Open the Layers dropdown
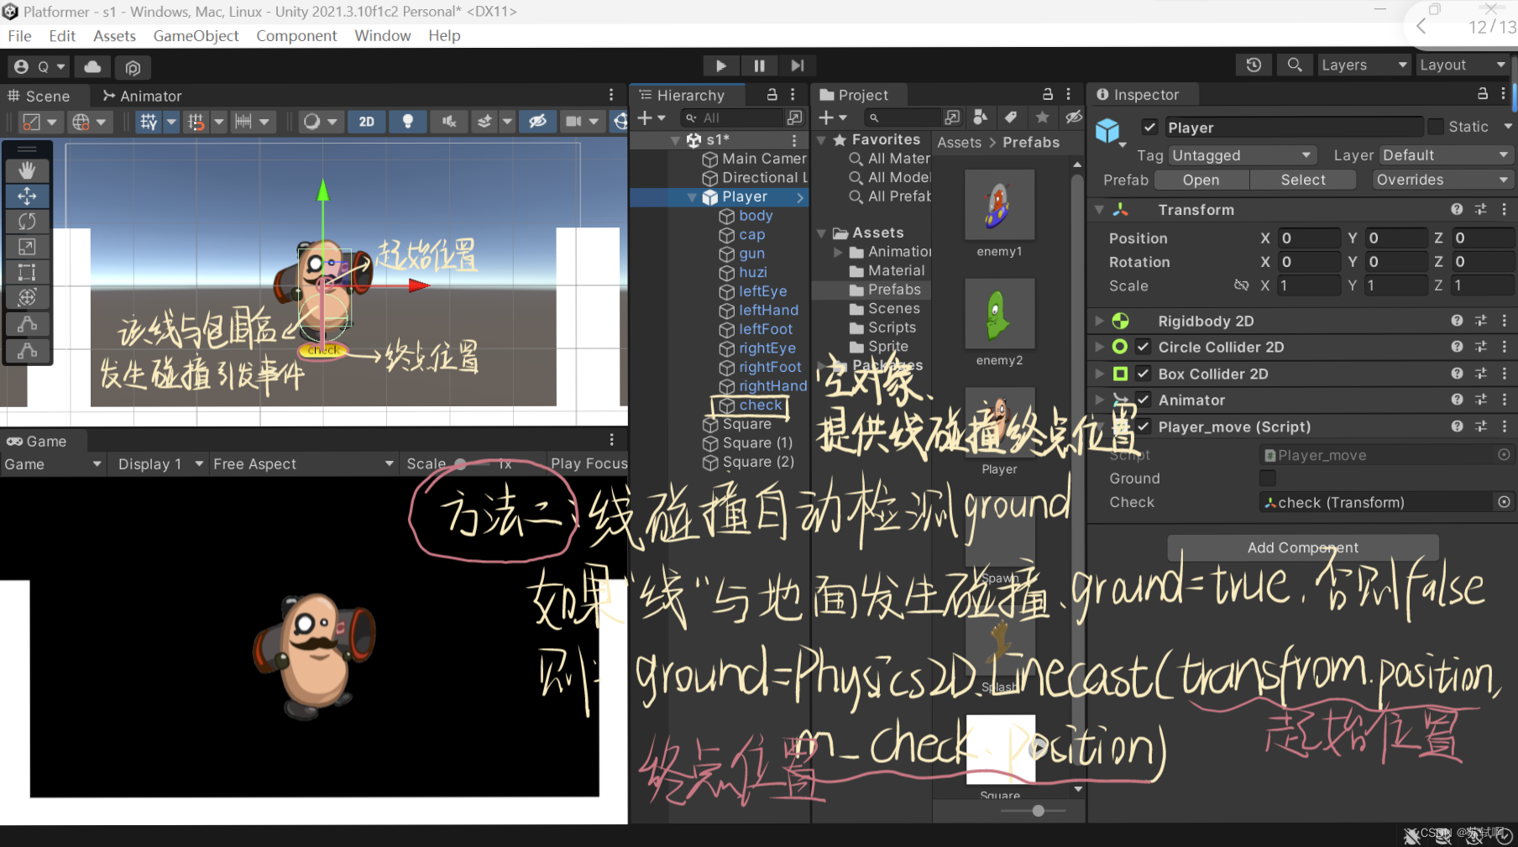 [x=1364, y=65]
